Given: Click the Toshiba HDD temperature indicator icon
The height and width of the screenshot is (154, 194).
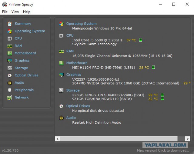Looking at the screenshot, I should (x=162, y=99).
